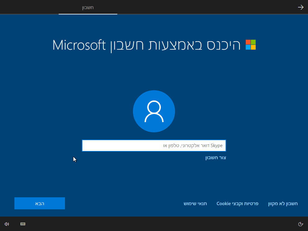Select the keyboard layout icon
308x231 pixels.
[23, 224]
